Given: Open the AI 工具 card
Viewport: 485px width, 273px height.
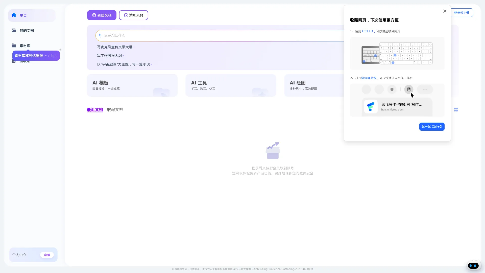Looking at the screenshot, I should (x=231, y=85).
